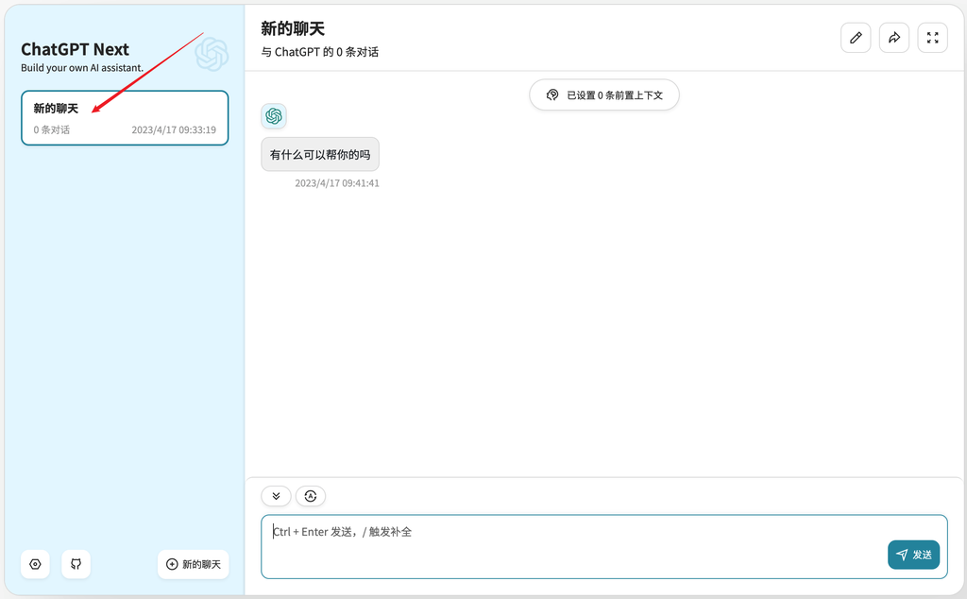
Task: Click the ChatGPT Next sidebar title
Action: [x=76, y=49]
